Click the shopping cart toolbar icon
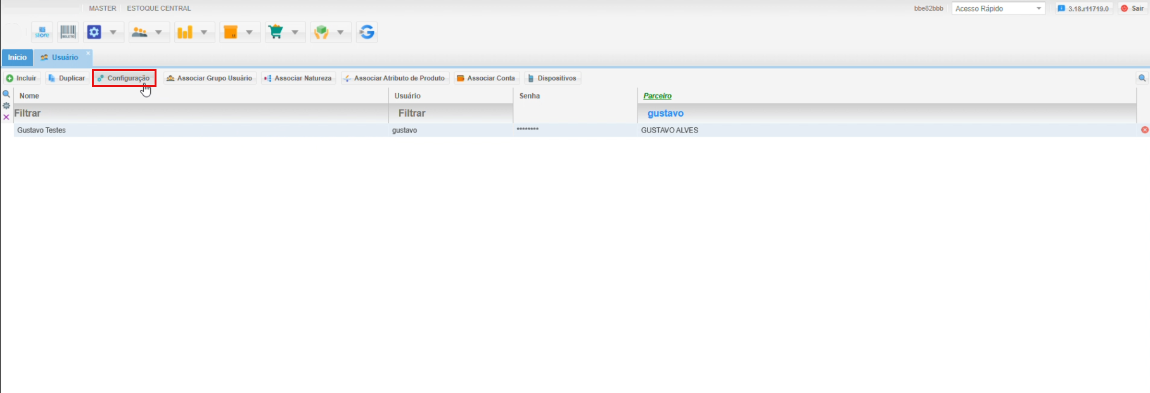 tap(276, 32)
